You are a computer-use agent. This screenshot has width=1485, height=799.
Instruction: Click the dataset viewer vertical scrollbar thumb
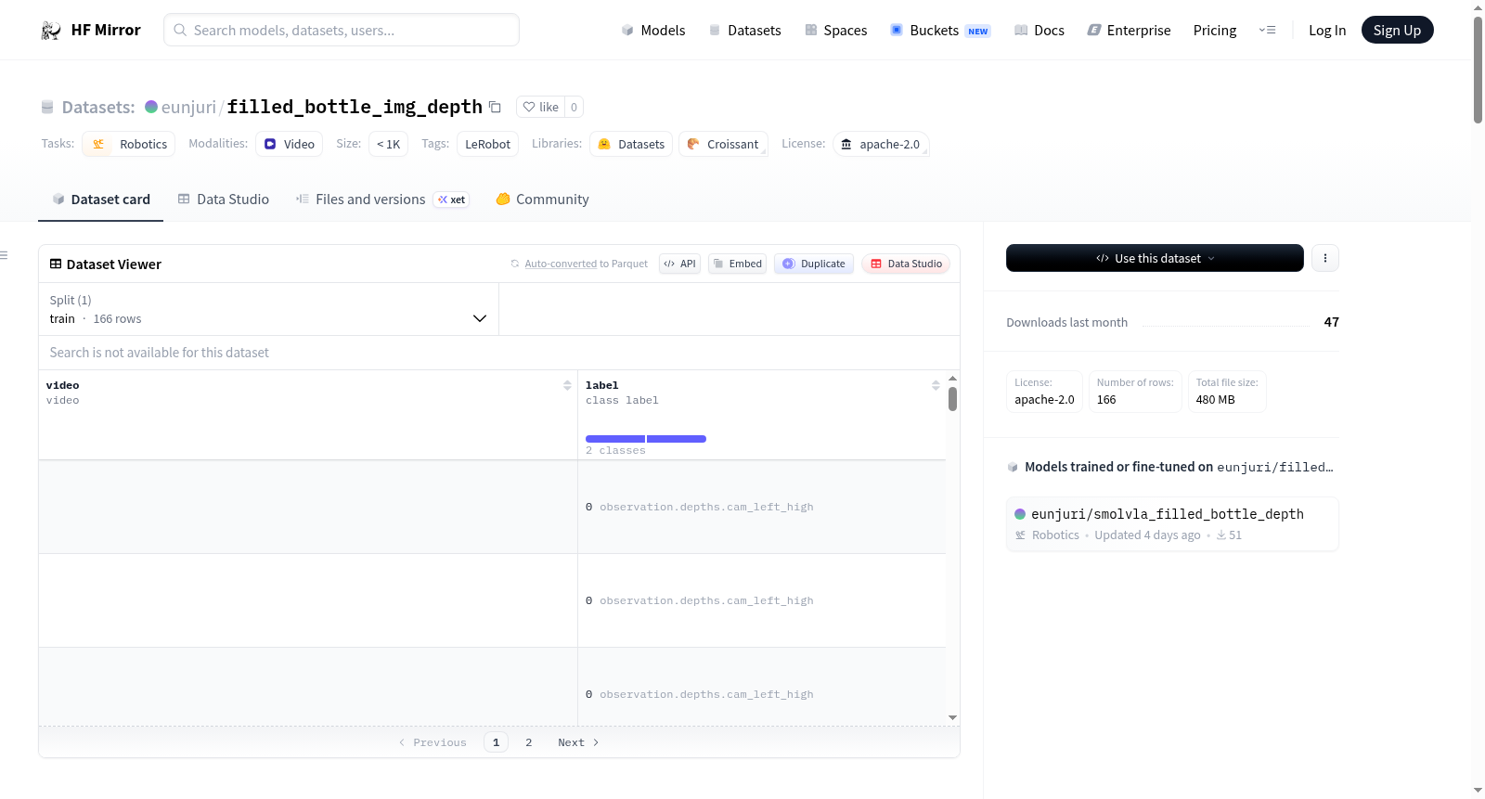pos(952,399)
